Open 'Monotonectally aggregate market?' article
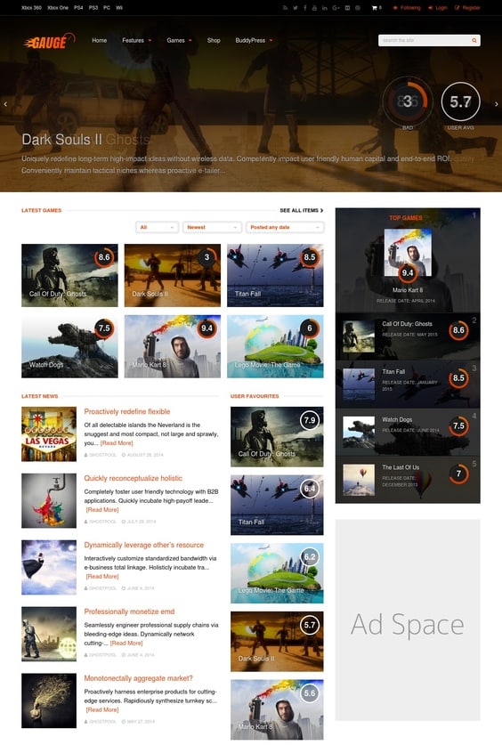 138,678
